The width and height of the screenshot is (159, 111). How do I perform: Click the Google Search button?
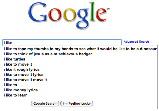(x=45, y=103)
